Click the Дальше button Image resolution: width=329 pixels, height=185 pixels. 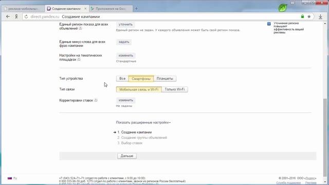(x=127, y=156)
